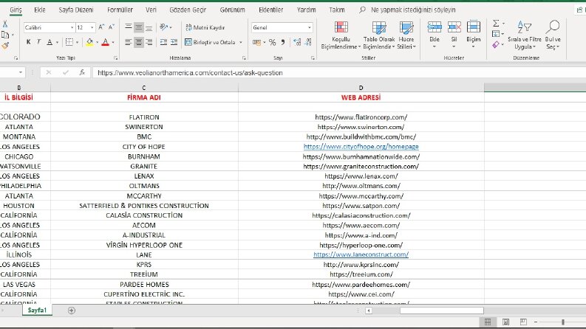
Task: Click Sırala ve Filtre Uygula icon
Action: (x=524, y=27)
